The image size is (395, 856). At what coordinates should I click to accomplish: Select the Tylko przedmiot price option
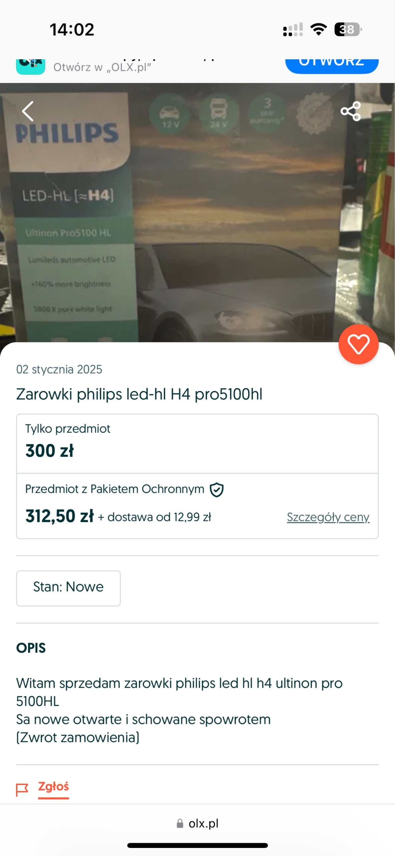(197, 443)
